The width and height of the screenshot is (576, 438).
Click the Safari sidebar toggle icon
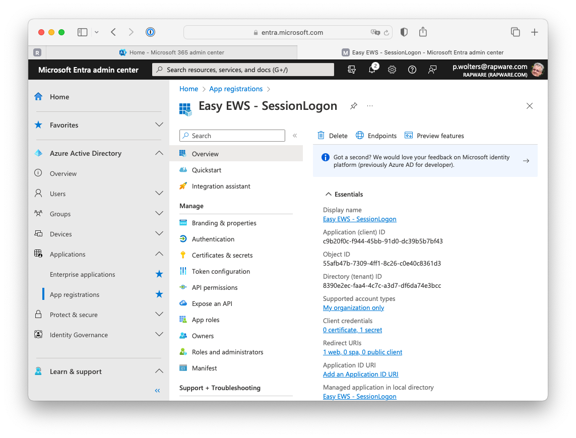(82, 32)
